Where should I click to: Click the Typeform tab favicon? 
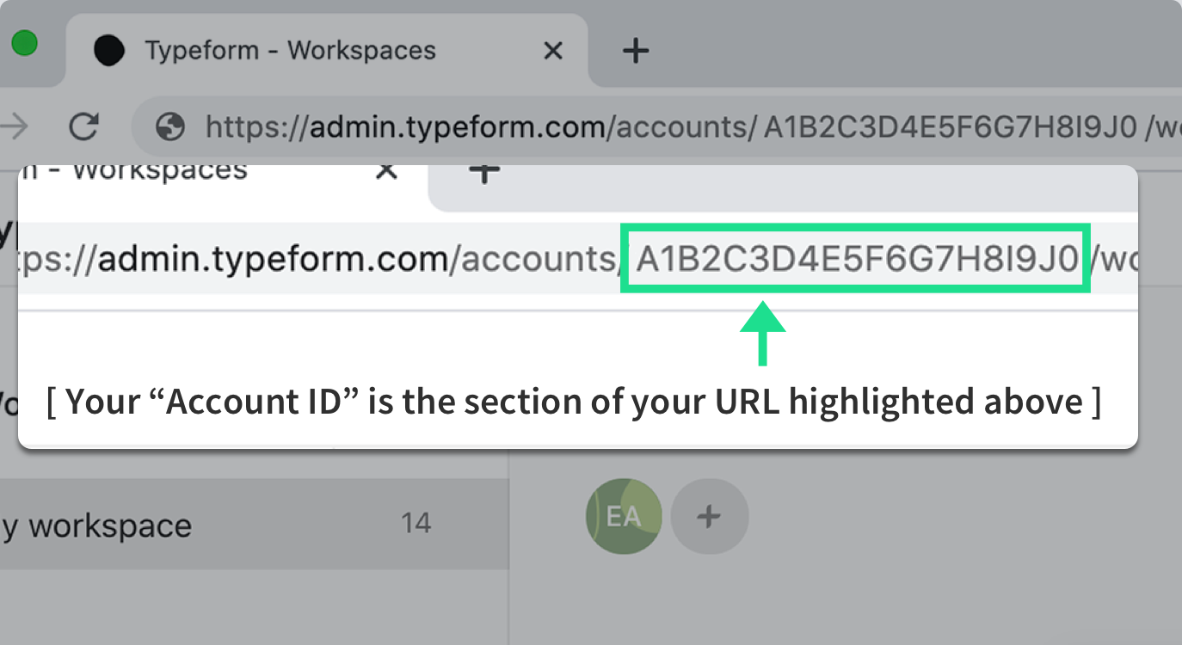click(x=109, y=52)
